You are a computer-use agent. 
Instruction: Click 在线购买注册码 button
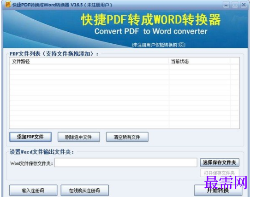(84, 190)
